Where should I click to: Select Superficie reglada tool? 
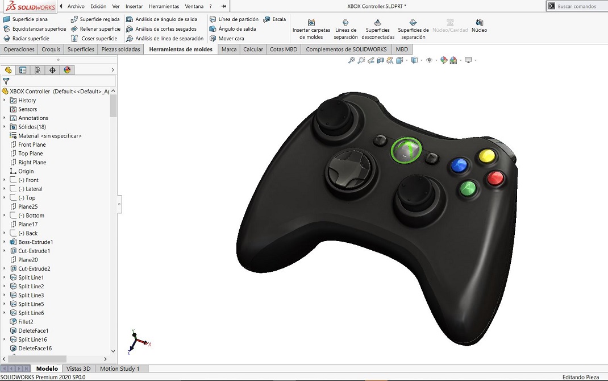tap(95, 19)
